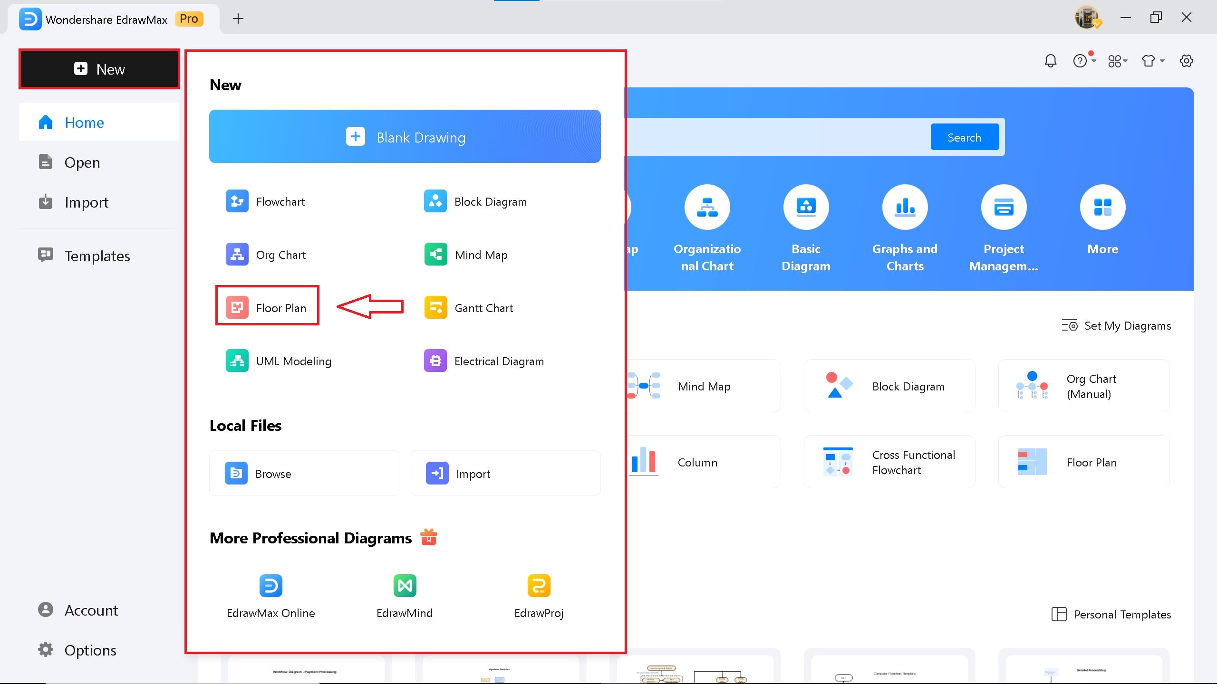The width and height of the screenshot is (1217, 684).
Task: Click the gift icon beside More Professional Diagrams
Action: coord(429,537)
